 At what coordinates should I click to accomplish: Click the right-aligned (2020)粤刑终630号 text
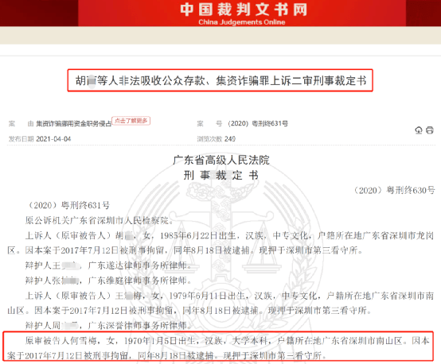(x=394, y=191)
